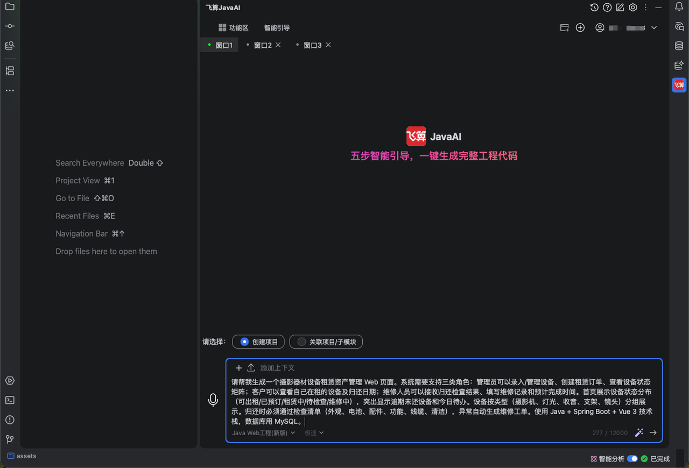
Task: Click the 智能分析 atom icon in status bar
Action: click(594, 459)
